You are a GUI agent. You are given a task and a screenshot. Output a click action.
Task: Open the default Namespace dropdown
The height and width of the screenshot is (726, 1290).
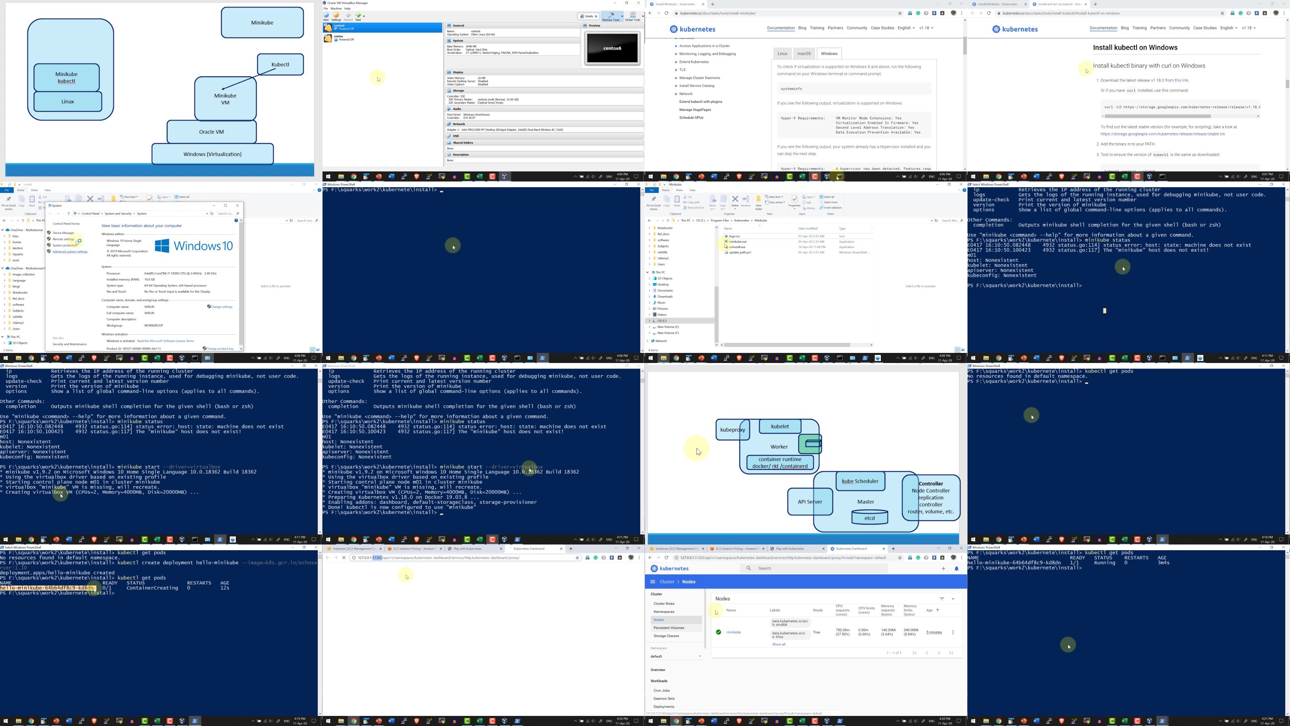point(675,656)
